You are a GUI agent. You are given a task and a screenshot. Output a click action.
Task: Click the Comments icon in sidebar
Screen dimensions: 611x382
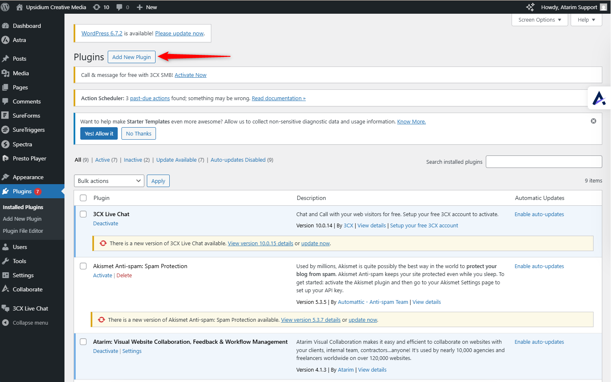point(5,101)
